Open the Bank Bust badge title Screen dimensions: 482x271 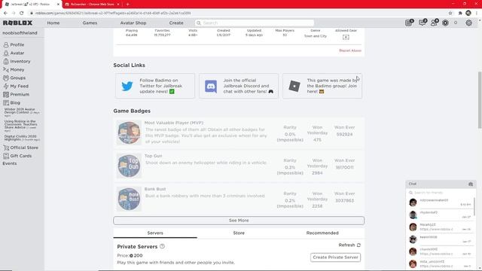tap(155, 189)
